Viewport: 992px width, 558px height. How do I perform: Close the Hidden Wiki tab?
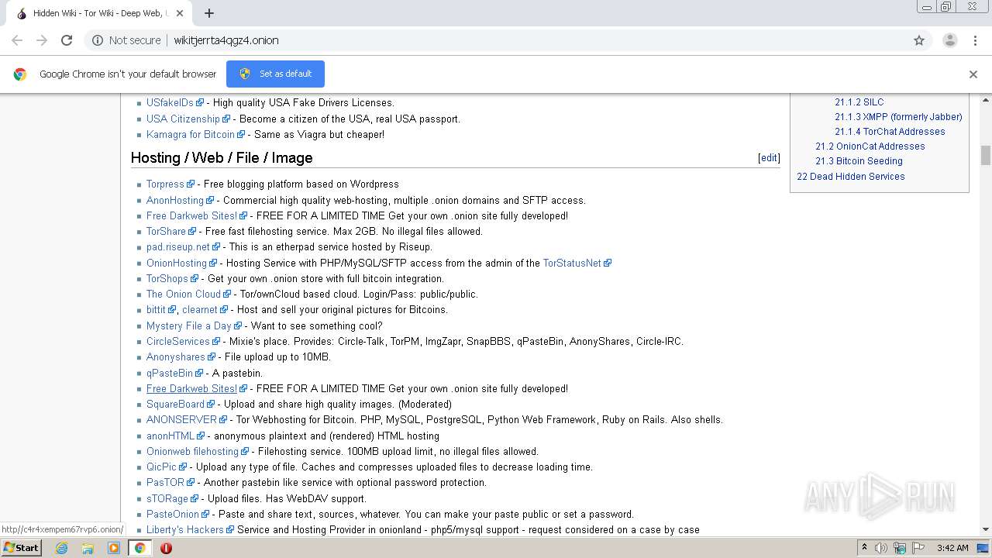pyautogui.click(x=180, y=13)
